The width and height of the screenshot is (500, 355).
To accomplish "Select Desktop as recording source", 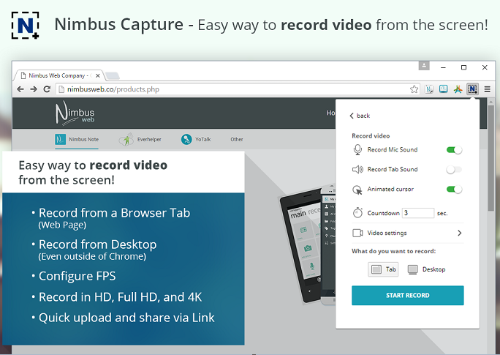I will [x=426, y=269].
